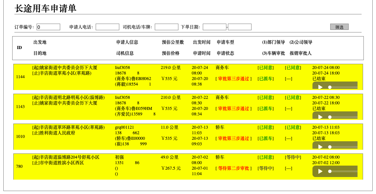376x194 pixels.
Task: Seek audio slider in order 1143
Action: tap(343, 117)
